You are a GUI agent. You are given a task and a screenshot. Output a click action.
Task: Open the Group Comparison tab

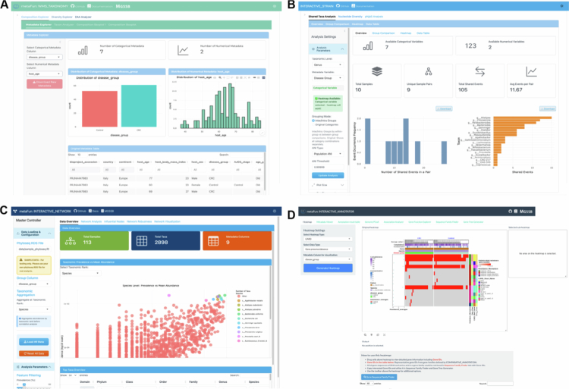[x=383, y=33]
